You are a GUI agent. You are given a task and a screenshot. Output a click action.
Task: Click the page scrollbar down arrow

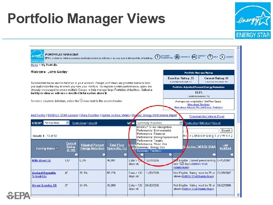(238, 195)
